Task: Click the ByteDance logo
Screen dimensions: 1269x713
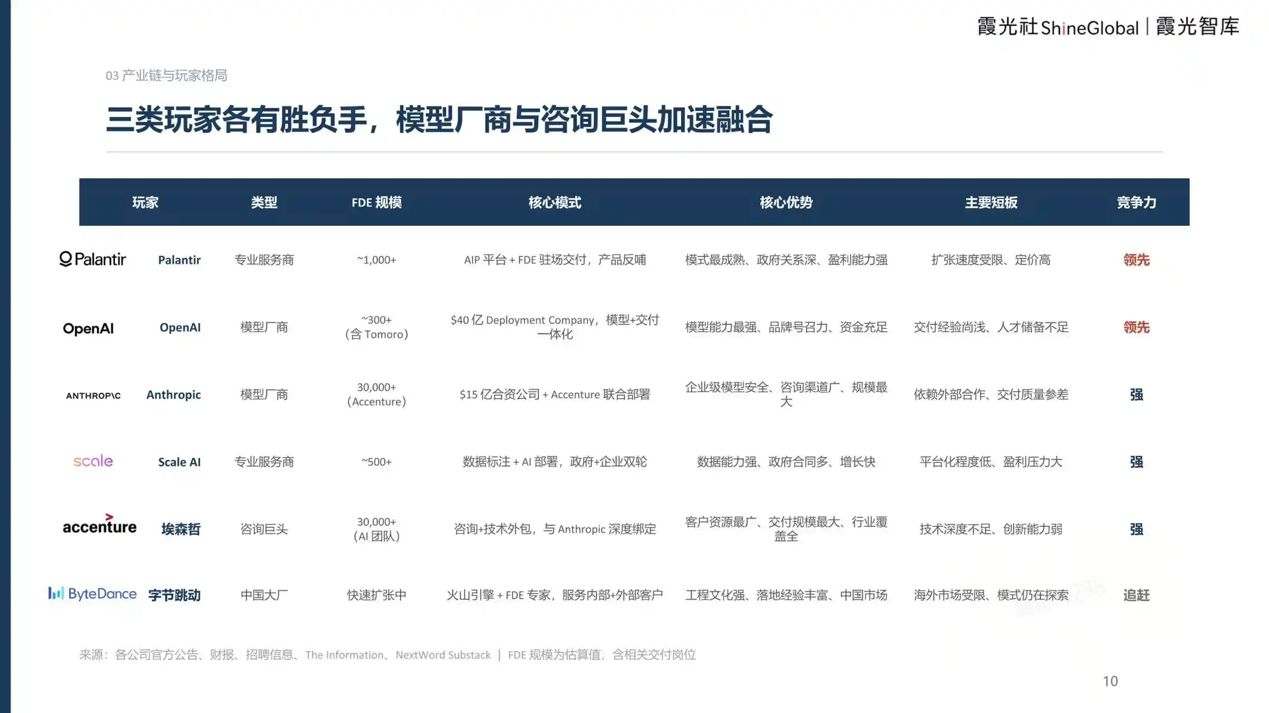Action: point(93,594)
